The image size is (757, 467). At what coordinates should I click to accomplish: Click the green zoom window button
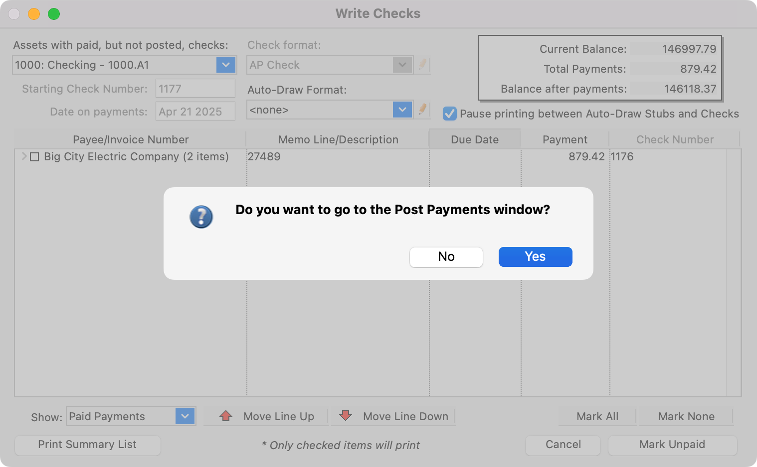click(54, 14)
